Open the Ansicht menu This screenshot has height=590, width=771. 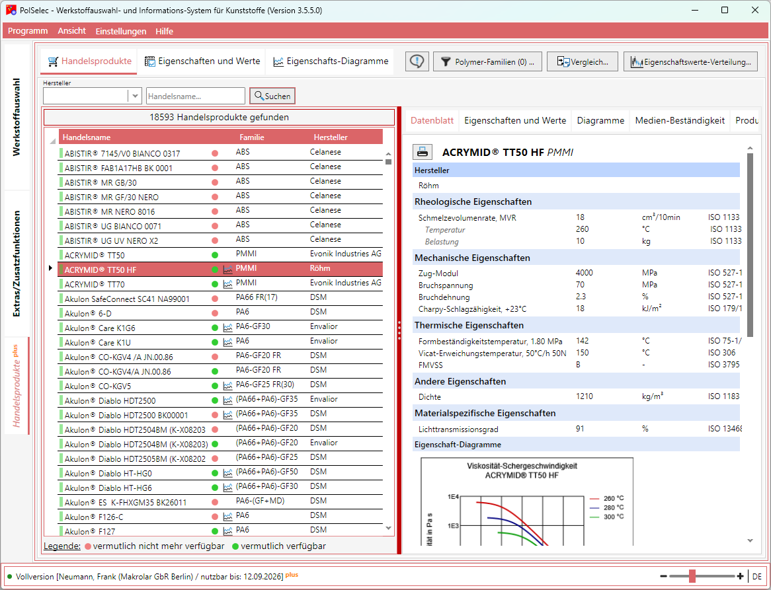(x=72, y=31)
